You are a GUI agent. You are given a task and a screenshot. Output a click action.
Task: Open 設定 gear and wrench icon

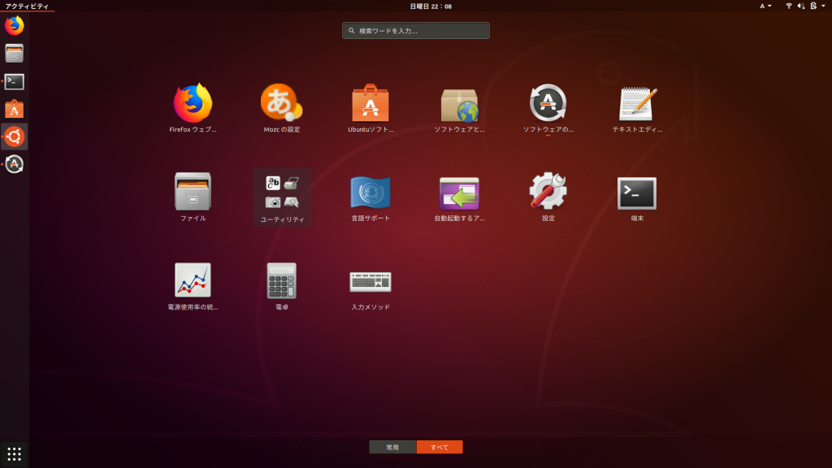[548, 191]
